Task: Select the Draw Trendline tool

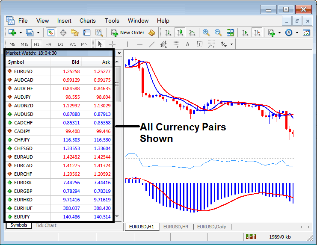Action: coord(152,44)
